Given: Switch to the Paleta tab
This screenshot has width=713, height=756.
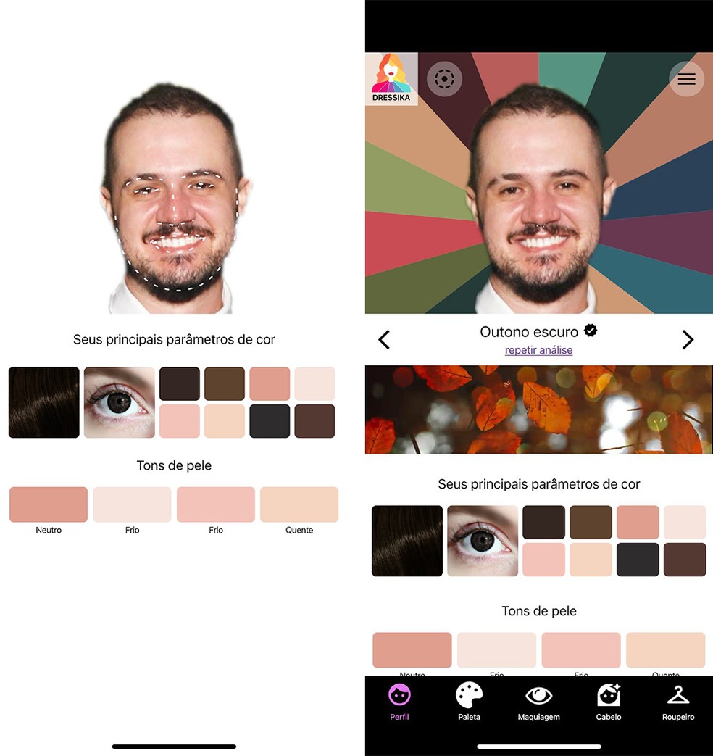Looking at the screenshot, I should tap(469, 702).
